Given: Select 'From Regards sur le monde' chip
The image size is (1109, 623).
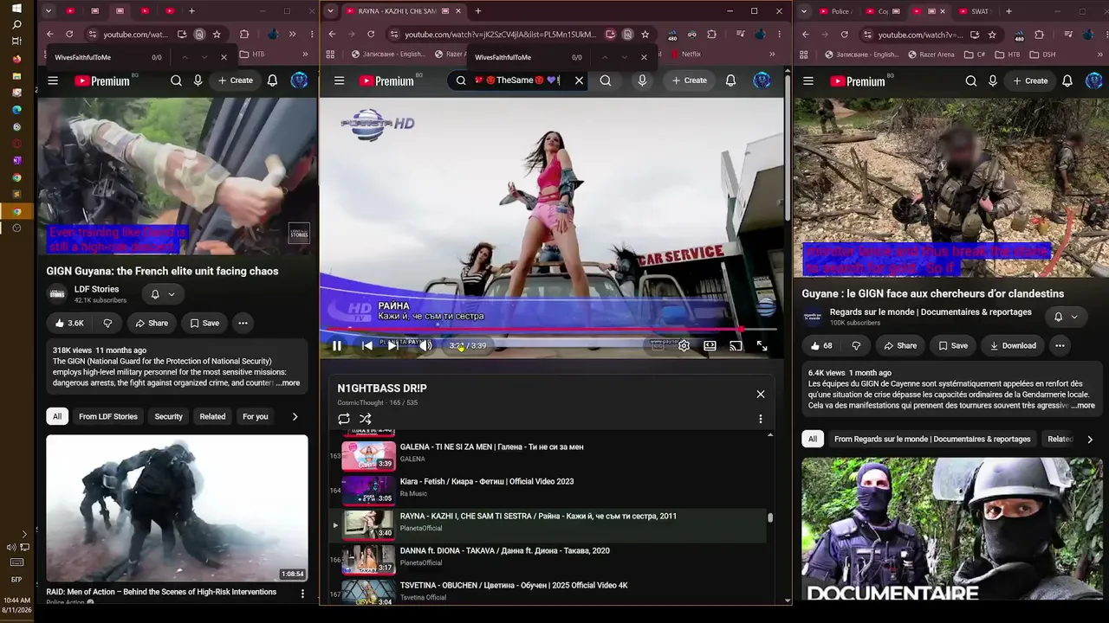Looking at the screenshot, I should pos(932,439).
